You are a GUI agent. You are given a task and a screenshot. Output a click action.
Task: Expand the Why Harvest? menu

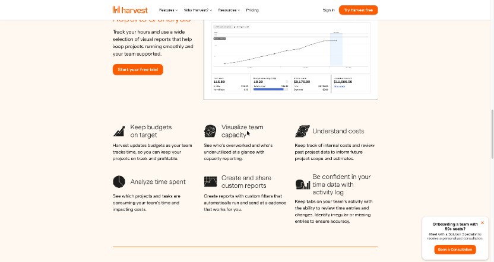coord(198,10)
